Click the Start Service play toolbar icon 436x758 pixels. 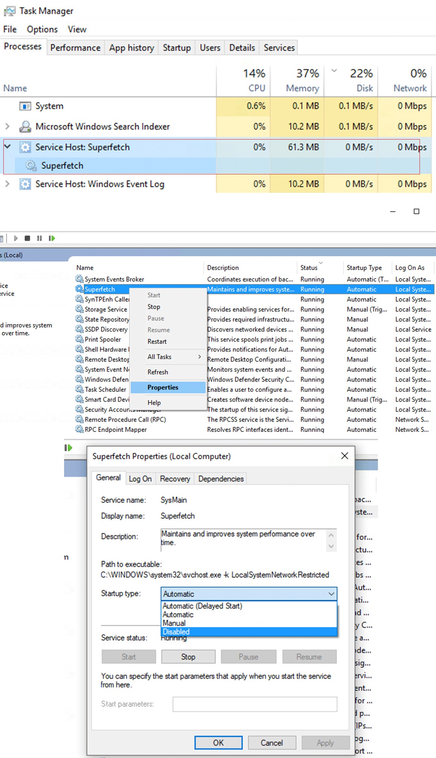click(x=15, y=238)
